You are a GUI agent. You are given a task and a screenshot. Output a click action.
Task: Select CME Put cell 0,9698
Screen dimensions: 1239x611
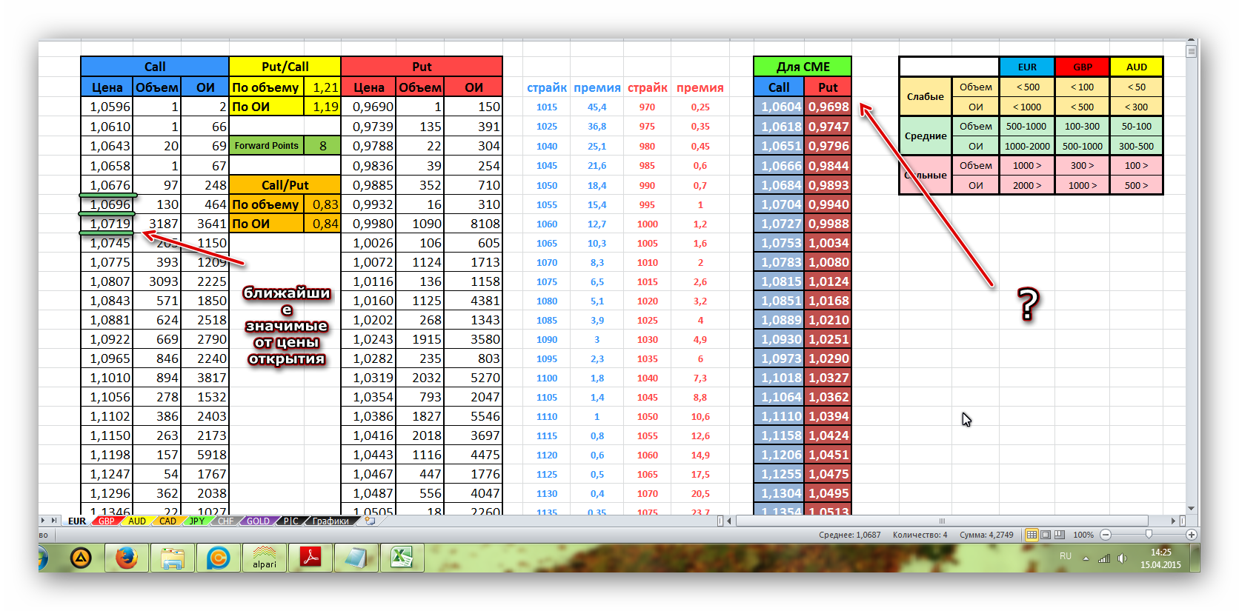coord(828,107)
